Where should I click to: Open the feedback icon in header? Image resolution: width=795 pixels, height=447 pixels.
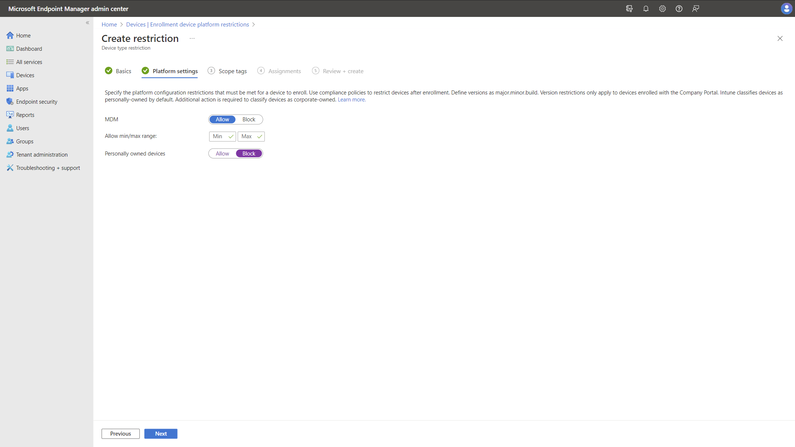[695, 8]
